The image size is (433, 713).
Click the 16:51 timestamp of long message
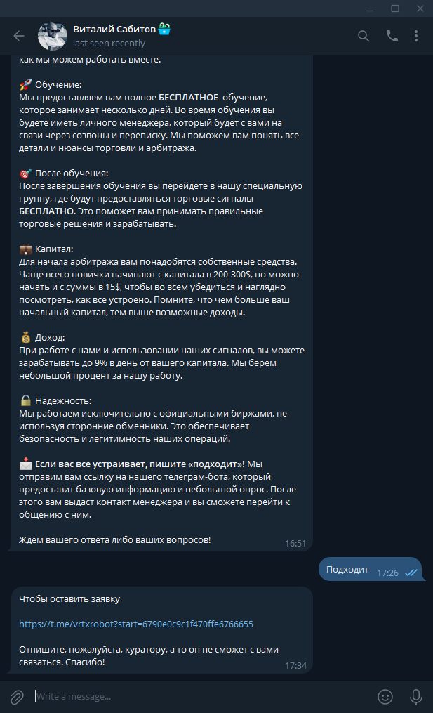(x=295, y=544)
